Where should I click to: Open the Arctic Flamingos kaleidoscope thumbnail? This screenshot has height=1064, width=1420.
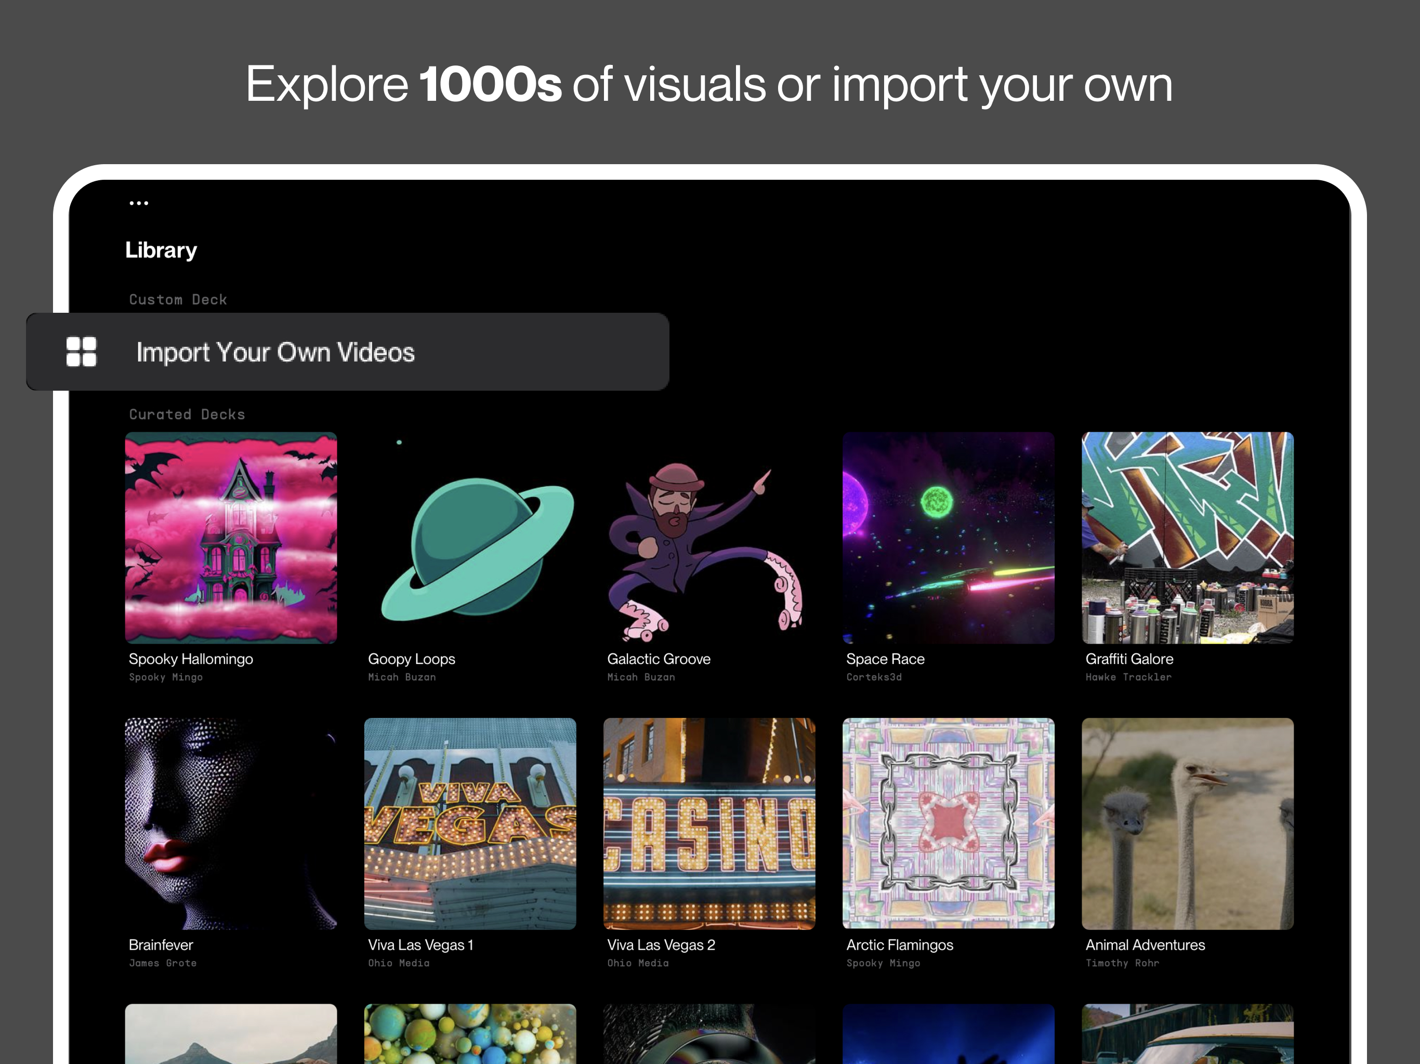pos(949,823)
